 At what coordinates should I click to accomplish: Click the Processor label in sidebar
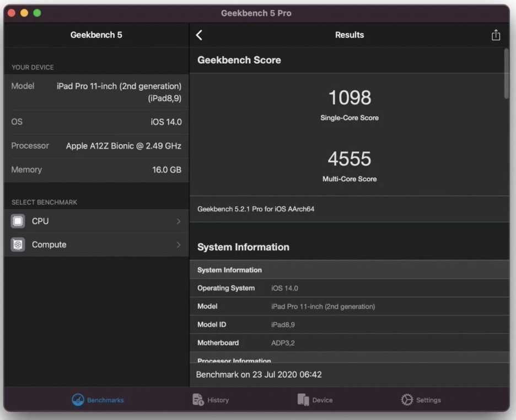[30, 145]
